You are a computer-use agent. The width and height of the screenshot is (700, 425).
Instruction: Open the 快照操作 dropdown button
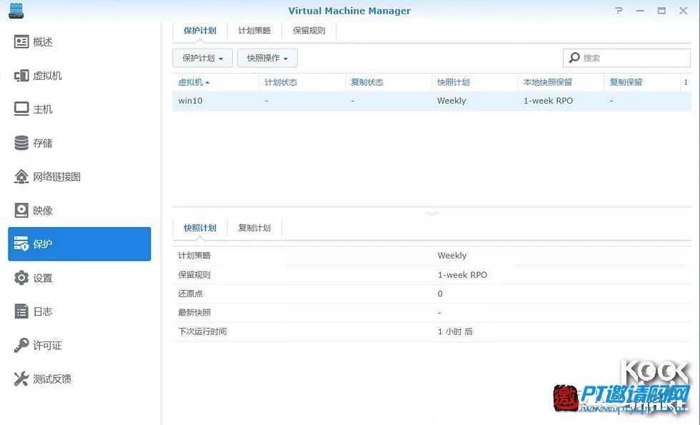(x=267, y=58)
